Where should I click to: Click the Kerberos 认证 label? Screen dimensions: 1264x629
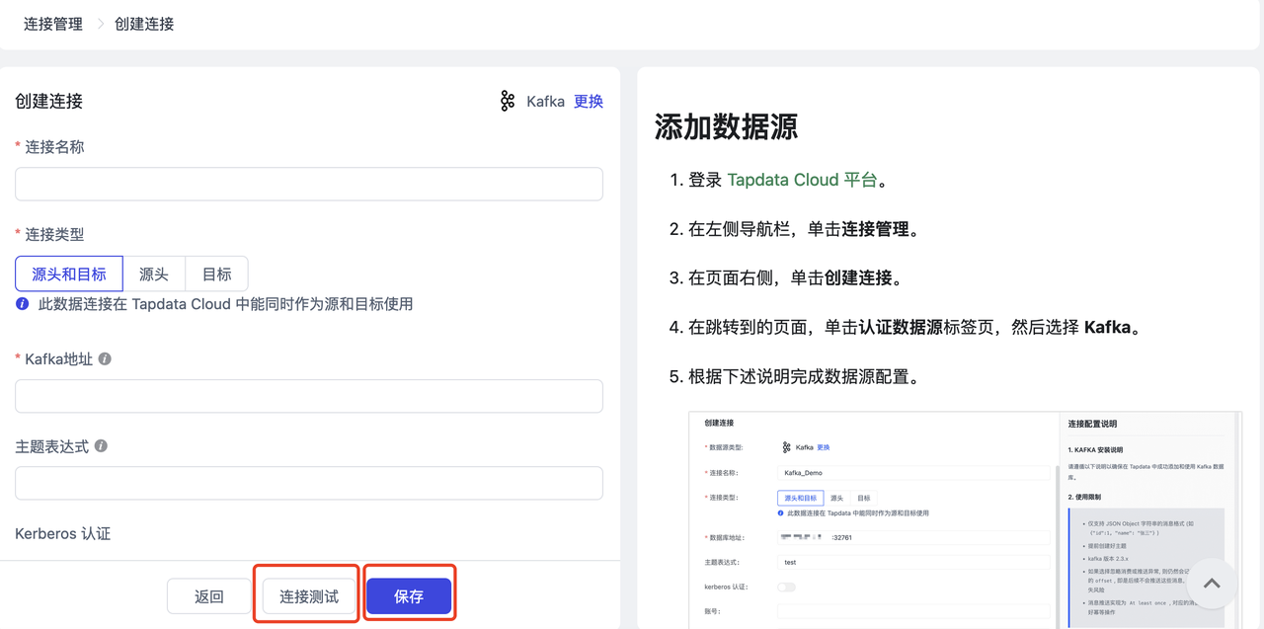coord(63,533)
